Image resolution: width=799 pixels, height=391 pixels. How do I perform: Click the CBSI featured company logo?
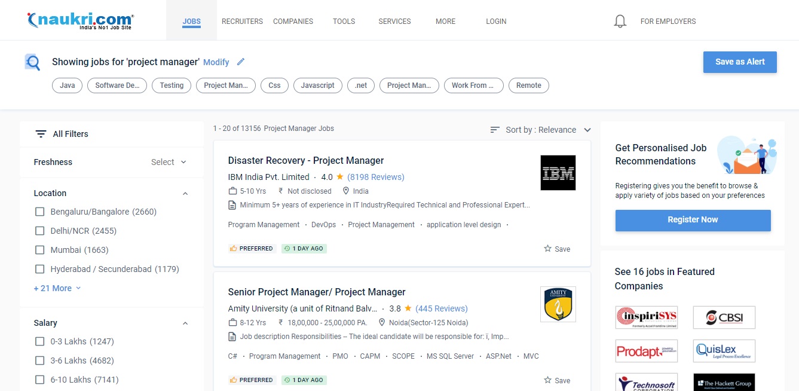(x=724, y=317)
